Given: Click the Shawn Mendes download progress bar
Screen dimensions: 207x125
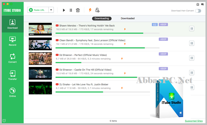Looking at the screenshot, I should [107, 33].
